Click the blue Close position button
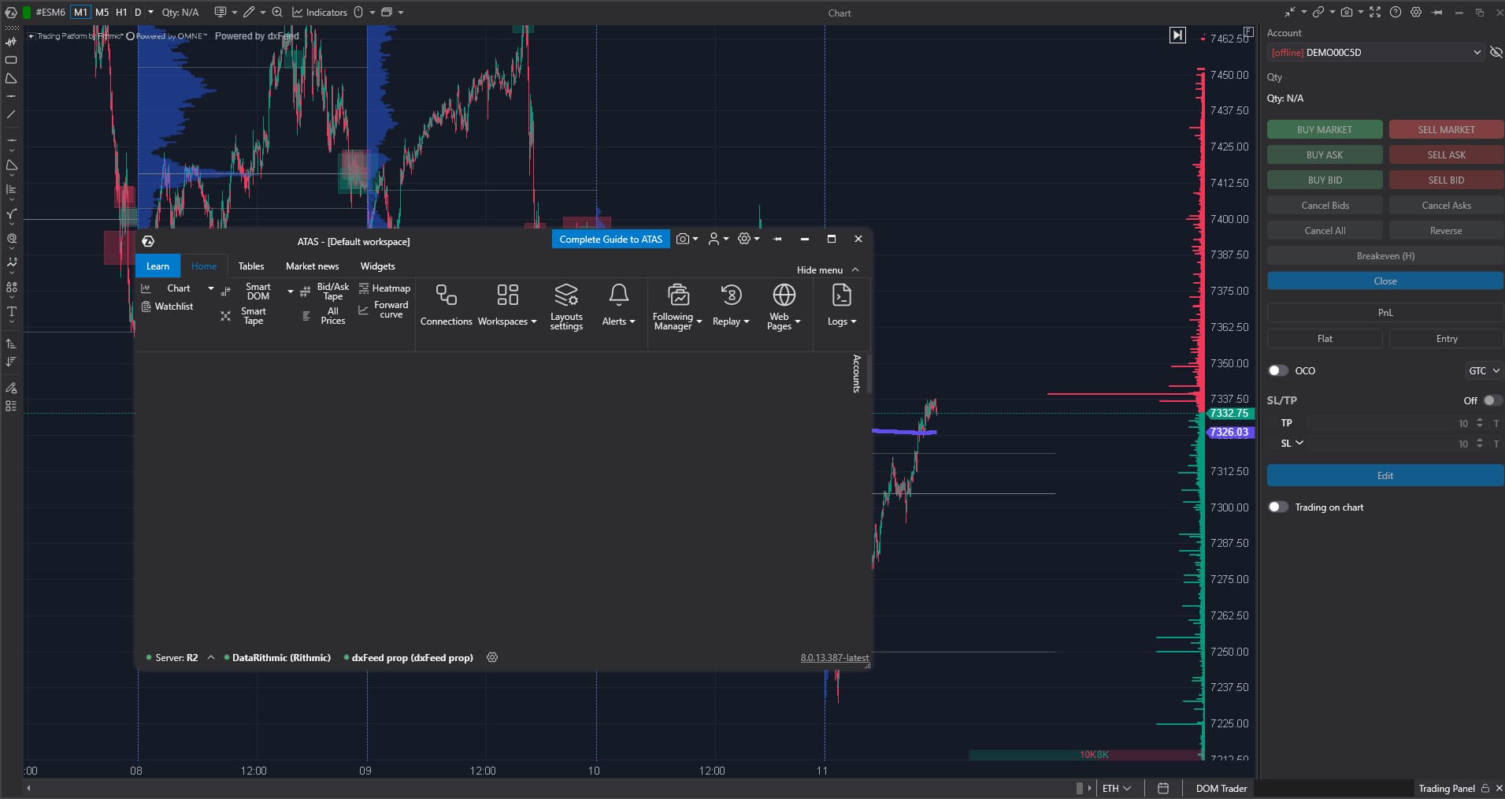 [x=1385, y=281]
